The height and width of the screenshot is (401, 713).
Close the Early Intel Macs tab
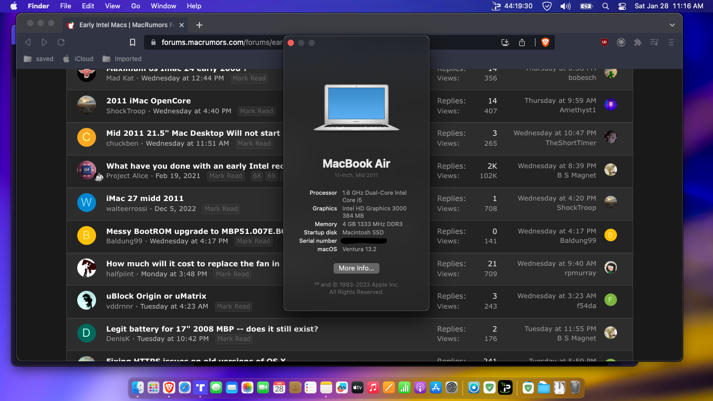pyautogui.click(x=182, y=25)
